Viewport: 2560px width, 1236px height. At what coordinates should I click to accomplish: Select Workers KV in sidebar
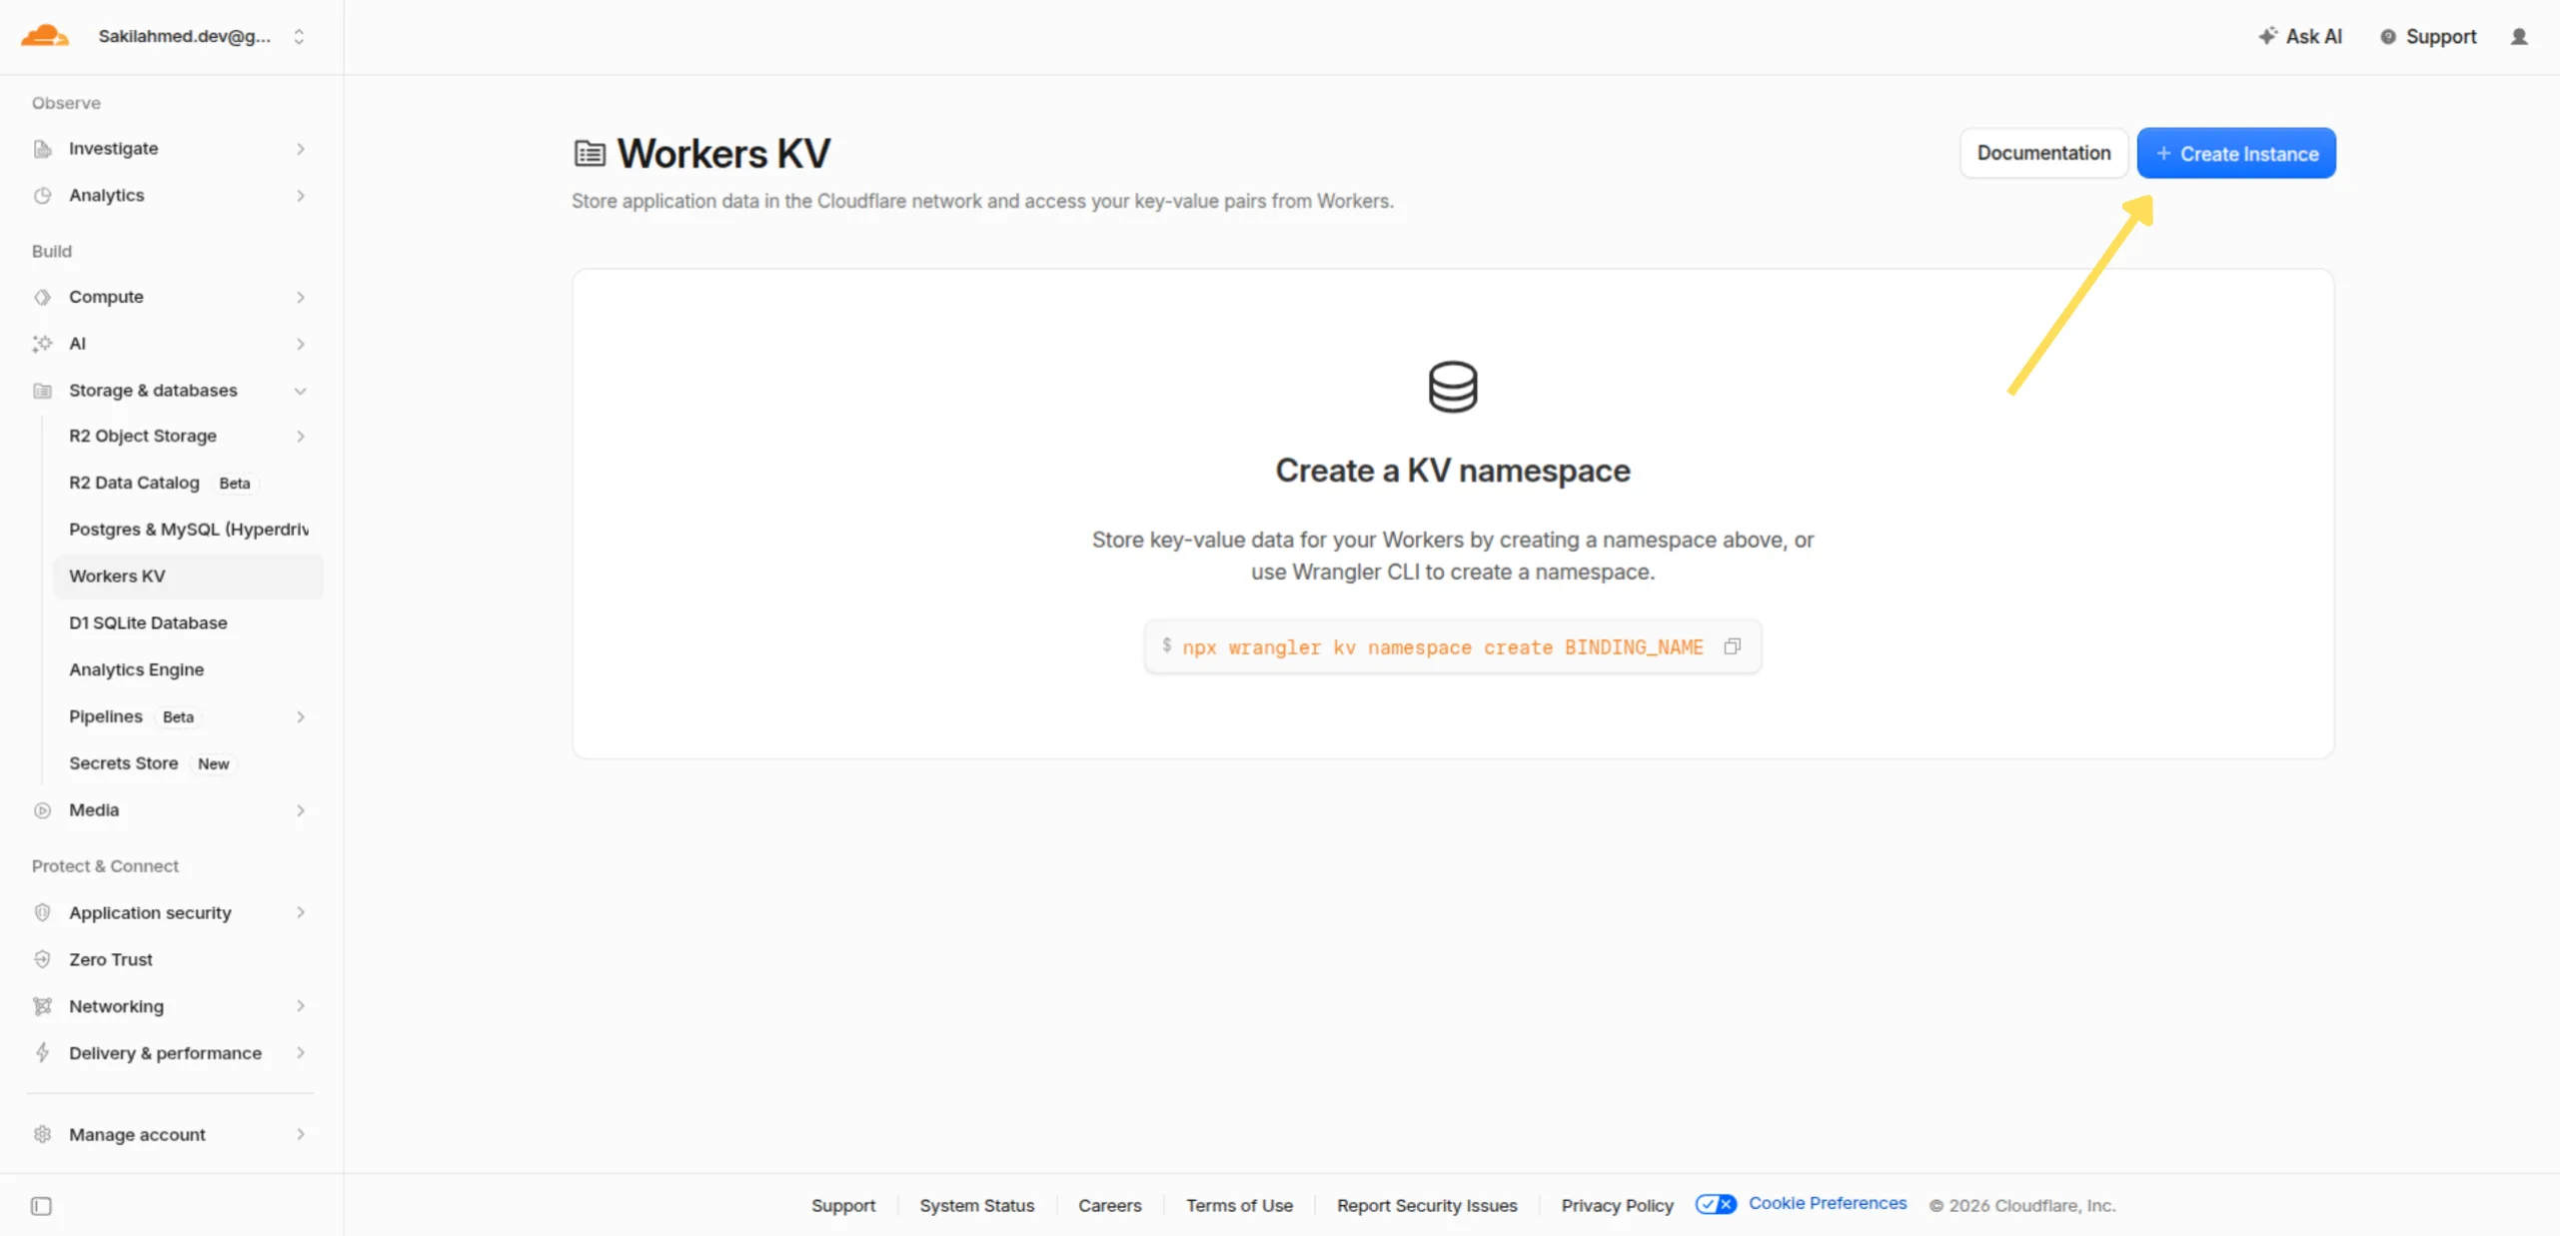(188, 577)
